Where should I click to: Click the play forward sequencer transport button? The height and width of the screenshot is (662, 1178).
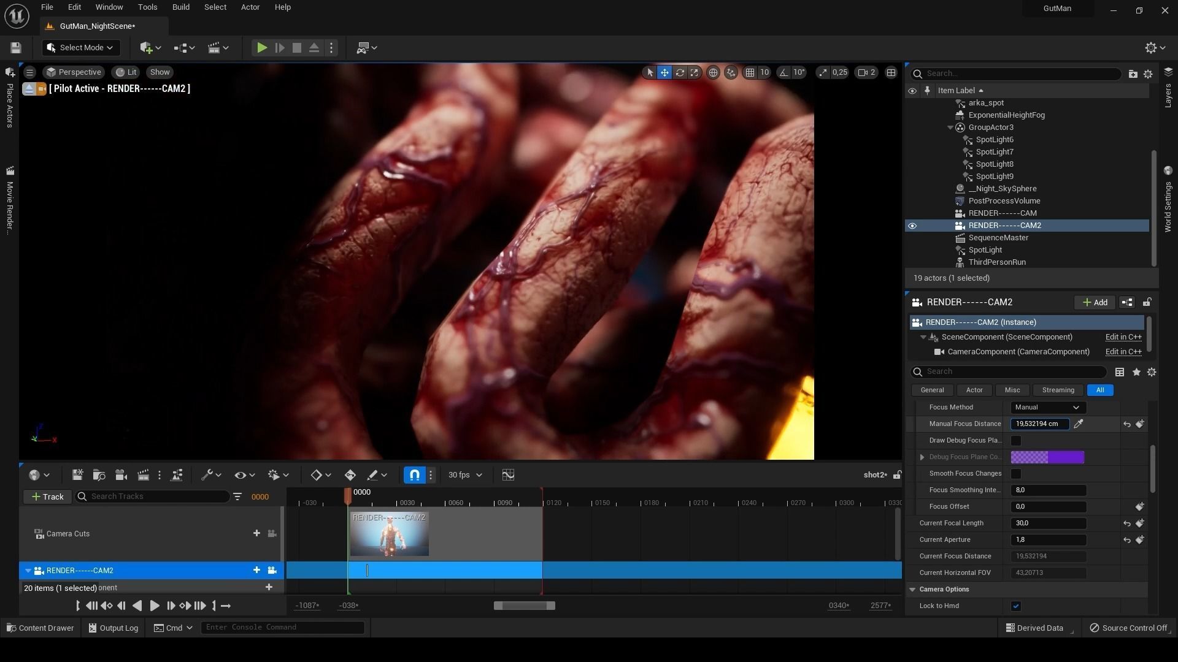click(155, 606)
